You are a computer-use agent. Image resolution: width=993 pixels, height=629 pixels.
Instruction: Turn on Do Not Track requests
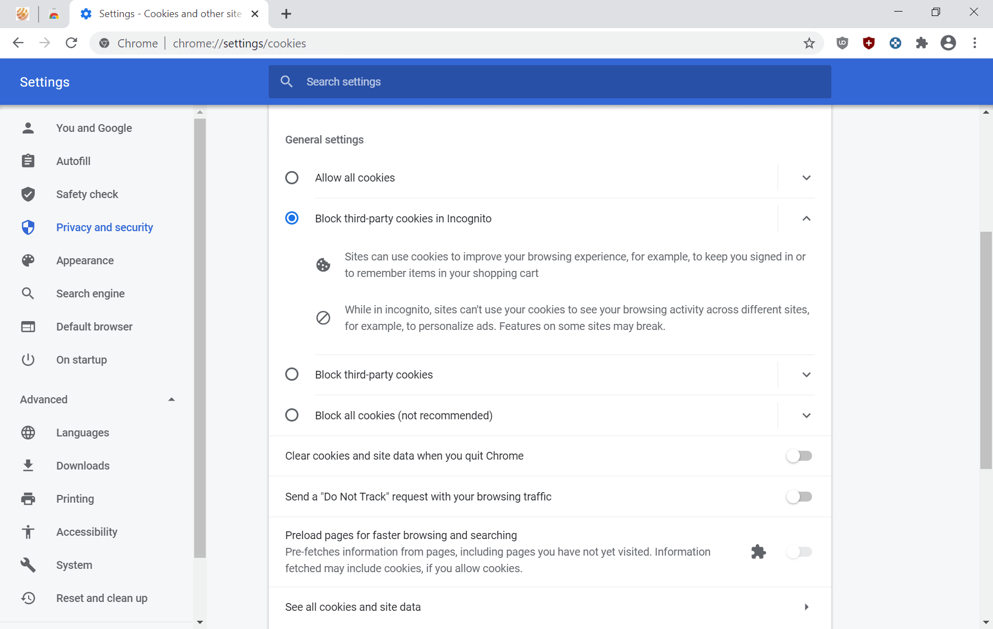(799, 497)
